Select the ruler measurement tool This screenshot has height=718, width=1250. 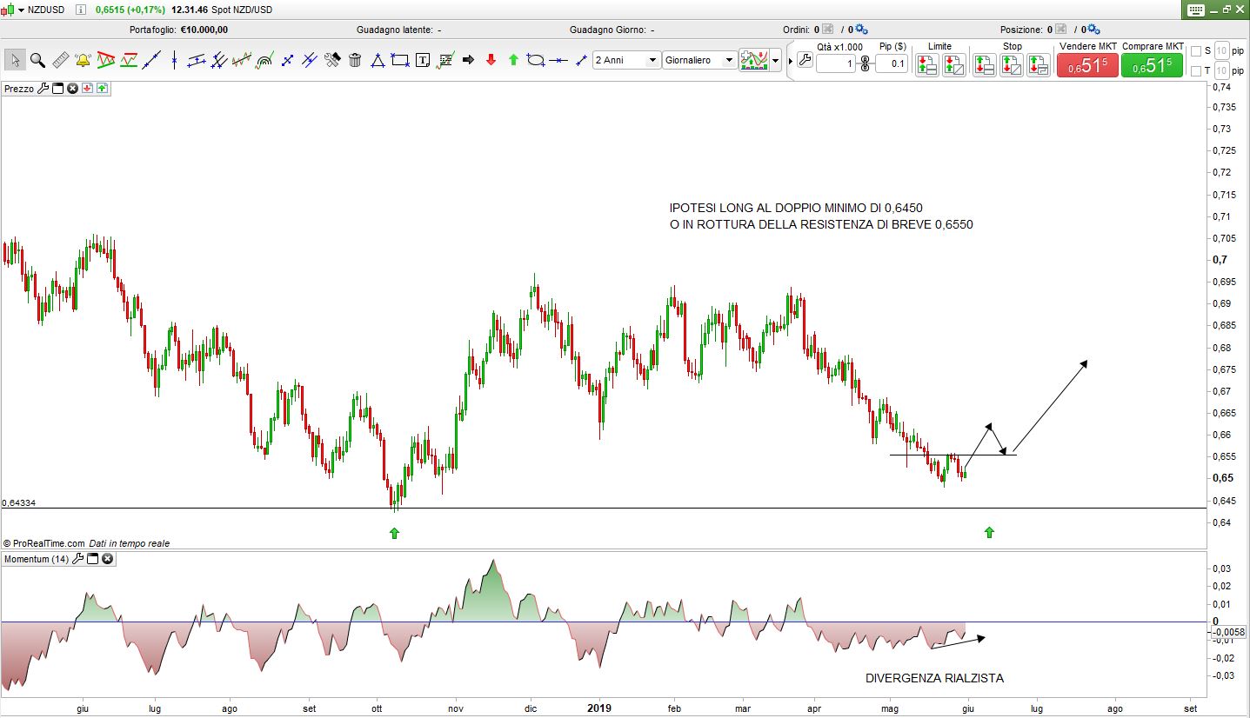[x=60, y=60]
